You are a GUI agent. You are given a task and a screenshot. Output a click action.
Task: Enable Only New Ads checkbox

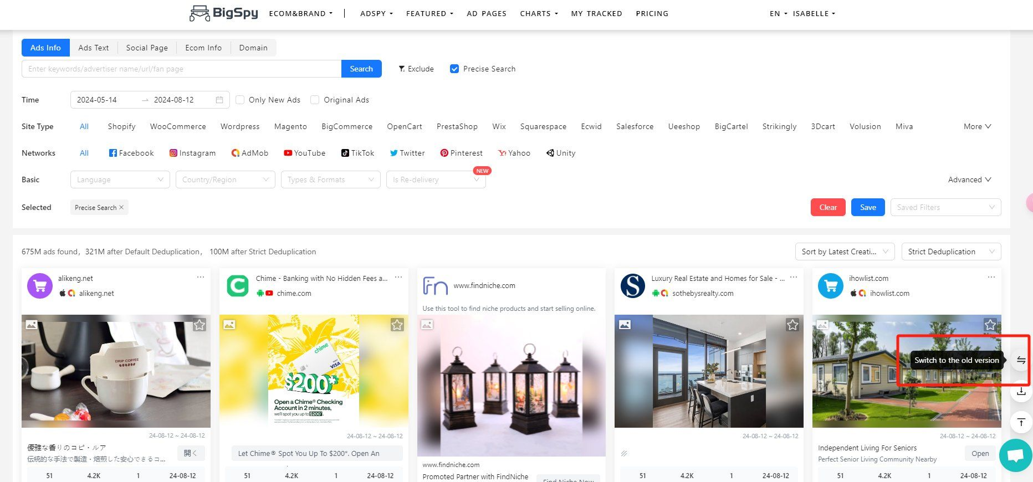click(240, 100)
